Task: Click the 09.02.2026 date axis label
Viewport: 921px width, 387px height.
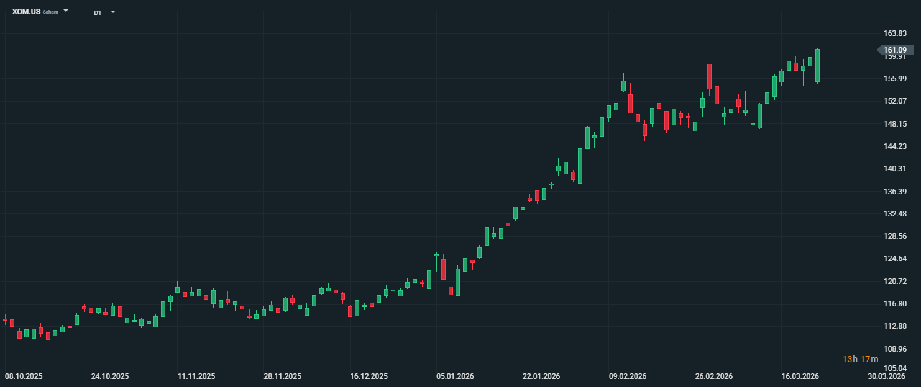Action: click(x=628, y=376)
